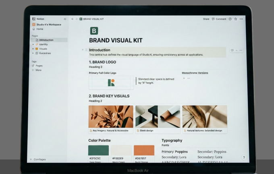Open three-dot menu on Introduction block toolbar
Screen dimensions: 274x174
pyautogui.click(x=241, y=50)
